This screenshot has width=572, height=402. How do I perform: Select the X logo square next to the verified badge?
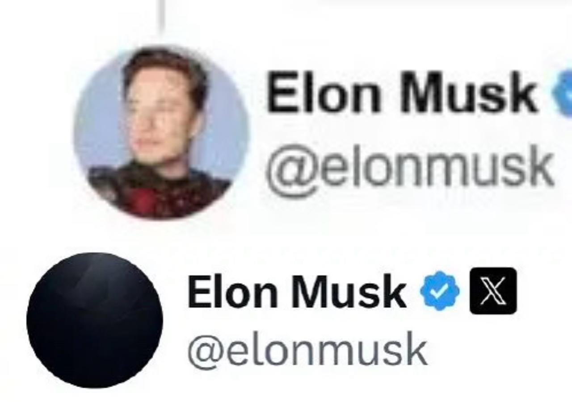coord(493,291)
